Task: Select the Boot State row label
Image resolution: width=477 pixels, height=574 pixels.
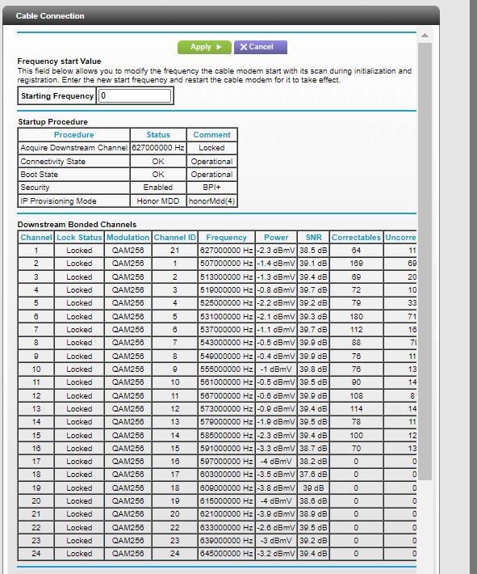Action: point(73,175)
